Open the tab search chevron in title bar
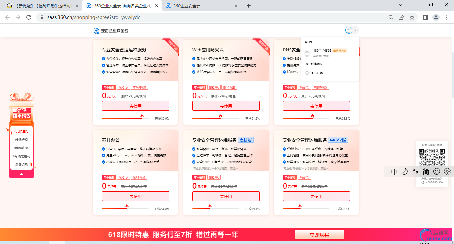 400,5
